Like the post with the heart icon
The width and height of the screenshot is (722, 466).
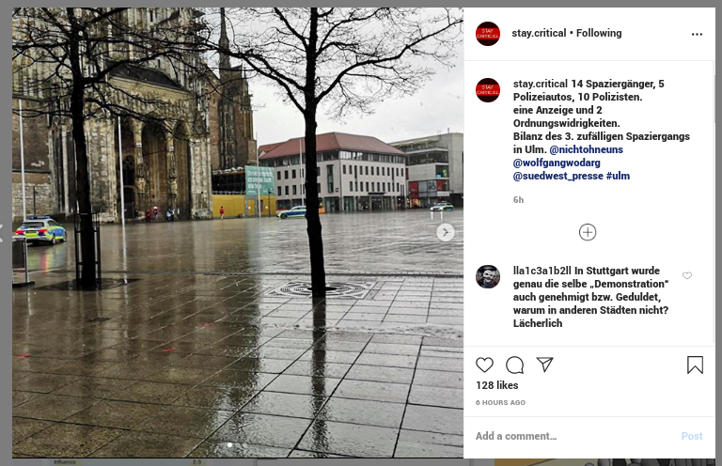484,365
